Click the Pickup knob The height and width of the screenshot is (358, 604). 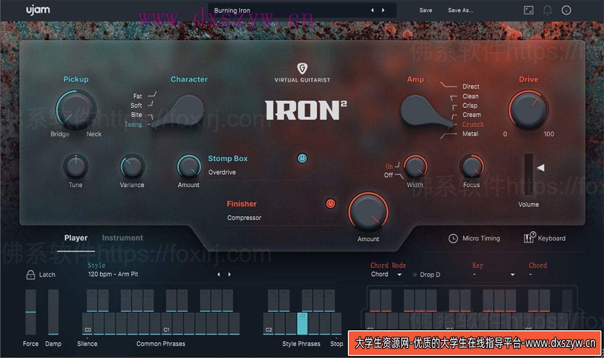click(x=75, y=110)
